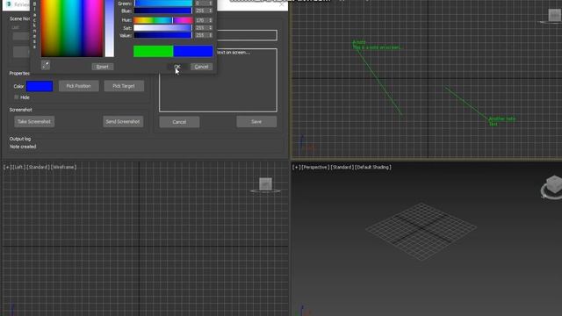Click the ViewCube in the Left viewport
The height and width of the screenshot is (316, 562).
[x=265, y=184]
